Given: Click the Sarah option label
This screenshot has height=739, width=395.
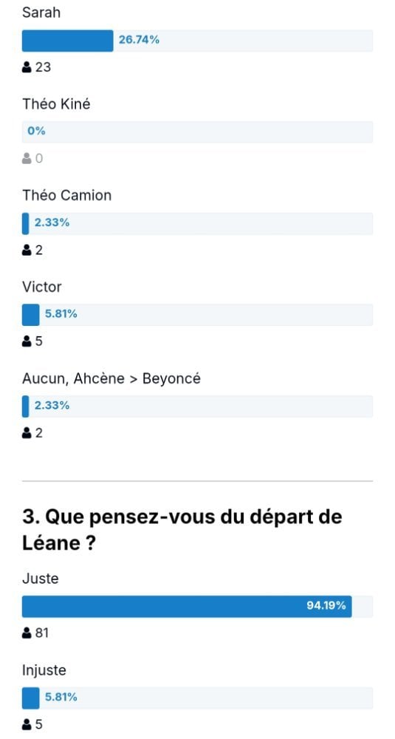Looking at the screenshot, I should pyautogui.click(x=41, y=13).
